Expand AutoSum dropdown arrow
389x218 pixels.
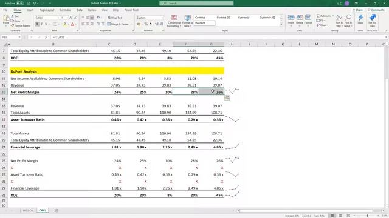pos(332,16)
